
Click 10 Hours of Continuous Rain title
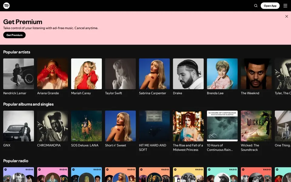tap(220, 147)
